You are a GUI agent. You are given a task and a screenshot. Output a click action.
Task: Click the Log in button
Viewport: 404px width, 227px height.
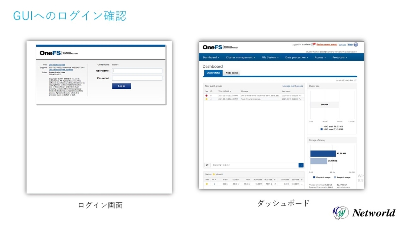tap(121, 86)
